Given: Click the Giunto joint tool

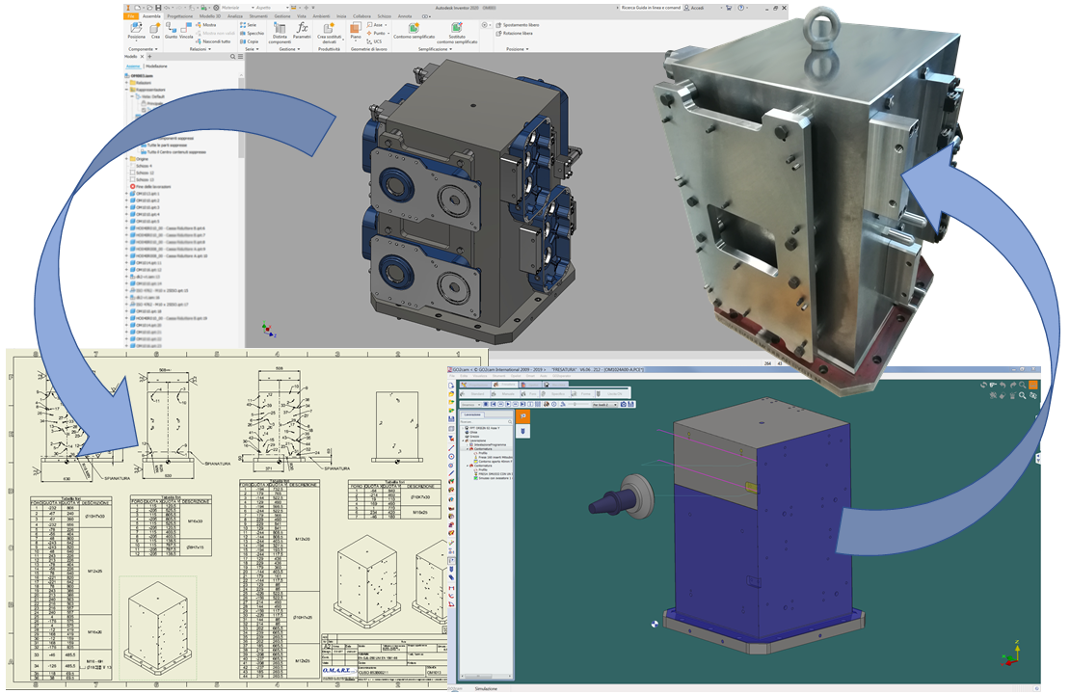Looking at the screenshot, I should point(171,30).
